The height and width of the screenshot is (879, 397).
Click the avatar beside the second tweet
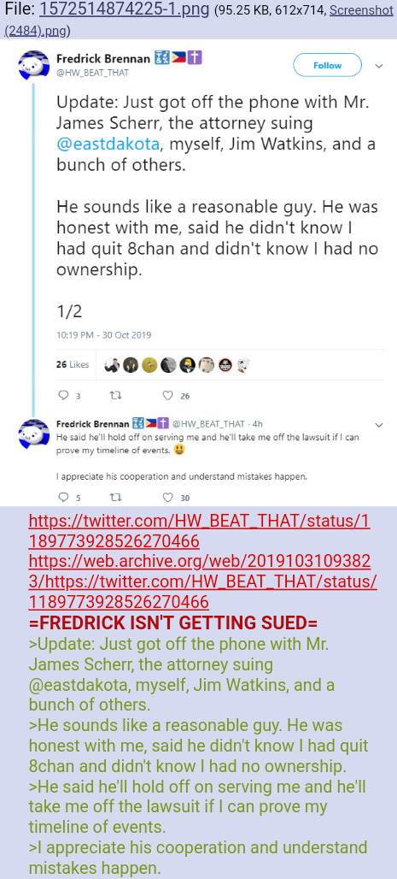(x=33, y=434)
